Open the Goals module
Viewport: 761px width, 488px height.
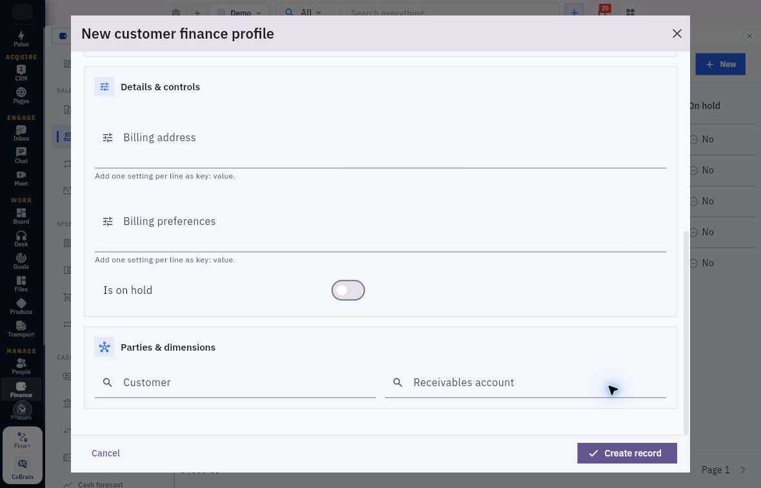tap(21, 261)
